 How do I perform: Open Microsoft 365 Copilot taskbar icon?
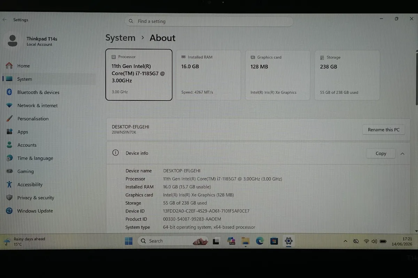231,241
